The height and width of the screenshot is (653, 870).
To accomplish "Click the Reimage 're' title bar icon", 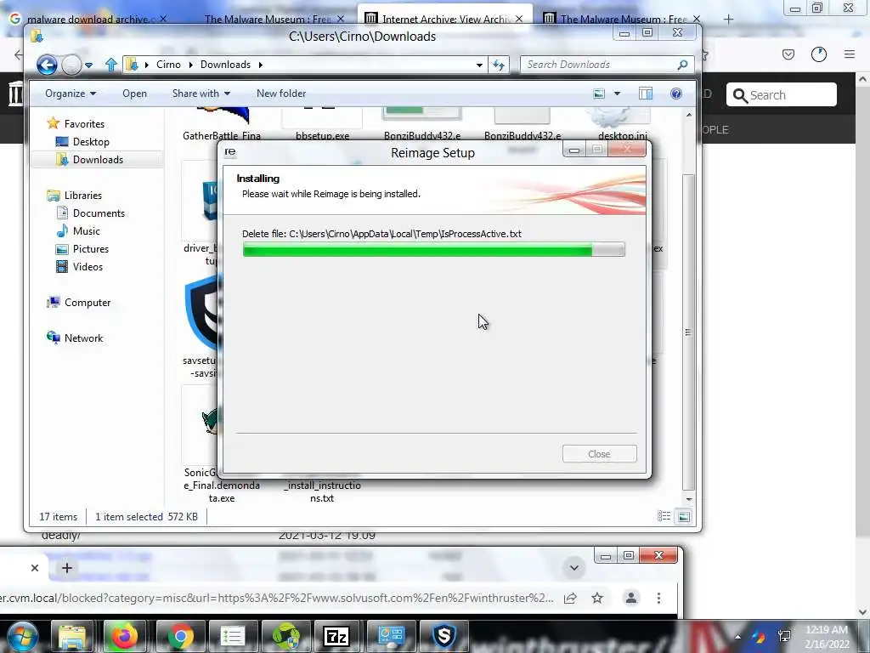I will (230, 151).
